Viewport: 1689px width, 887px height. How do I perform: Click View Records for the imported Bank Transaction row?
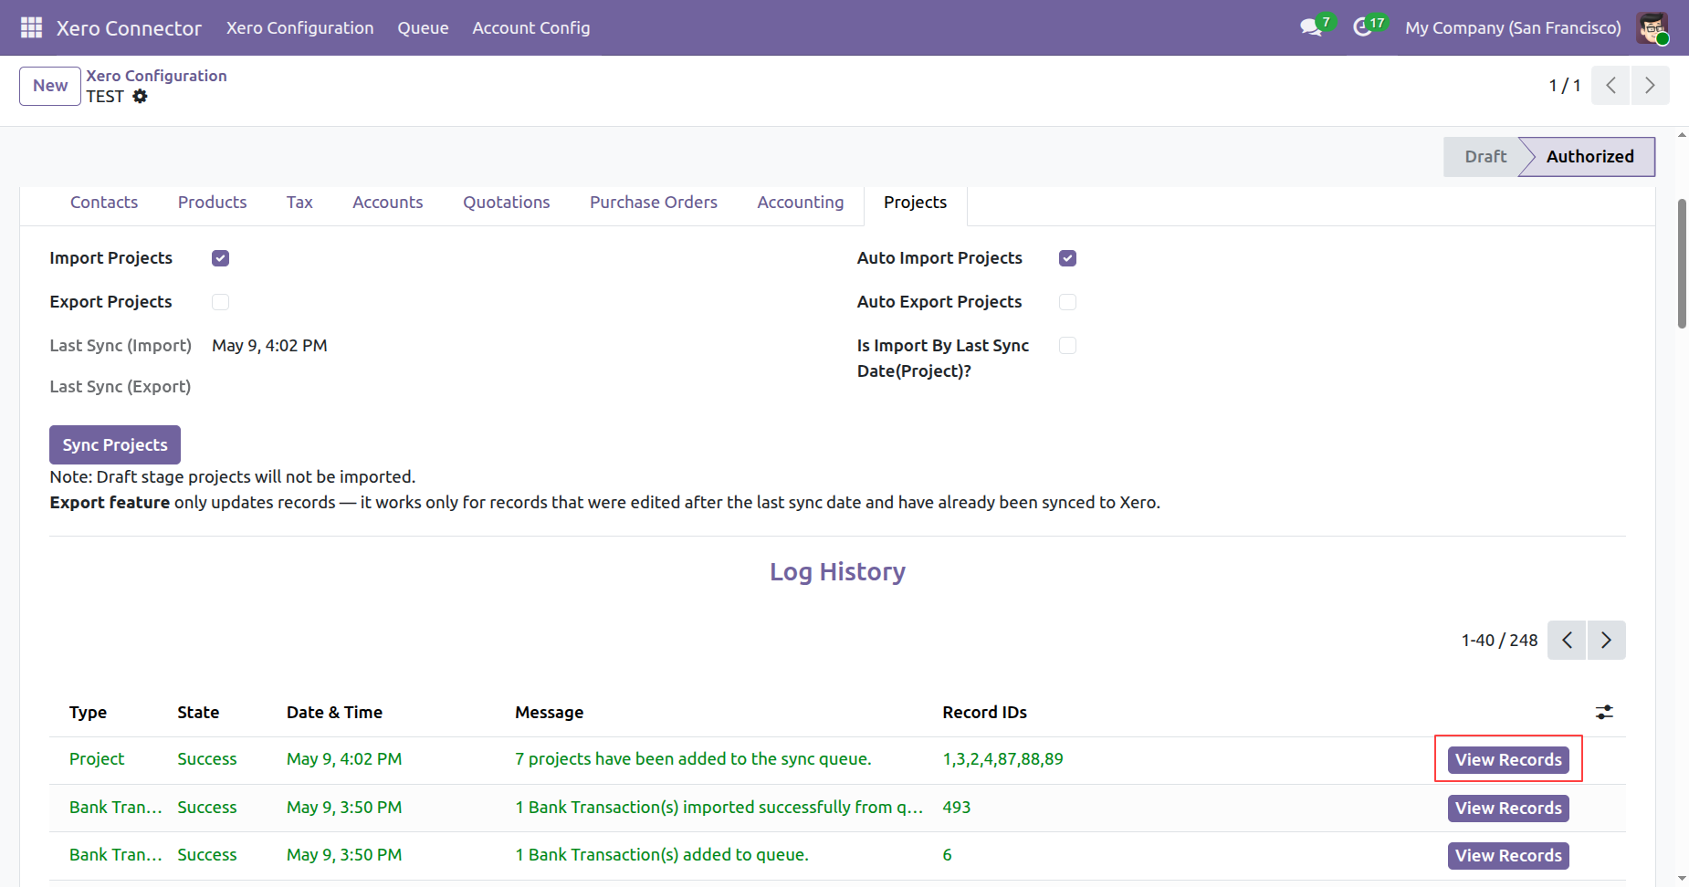click(x=1508, y=808)
